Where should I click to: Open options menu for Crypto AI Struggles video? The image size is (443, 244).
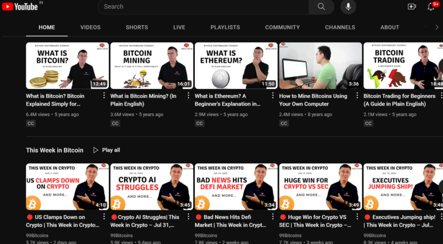point(189,217)
